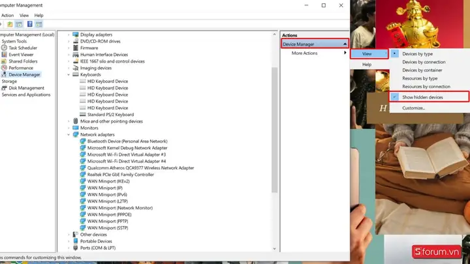470x264 pixels.
Task: Click the Mice and other pointing devices icon
Action: (76, 121)
